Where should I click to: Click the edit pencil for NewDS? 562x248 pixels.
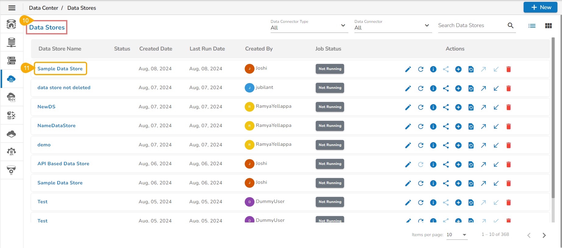click(408, 107)
